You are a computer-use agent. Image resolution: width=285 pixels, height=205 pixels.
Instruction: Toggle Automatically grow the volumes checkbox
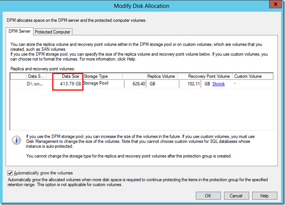coord(10,173)
